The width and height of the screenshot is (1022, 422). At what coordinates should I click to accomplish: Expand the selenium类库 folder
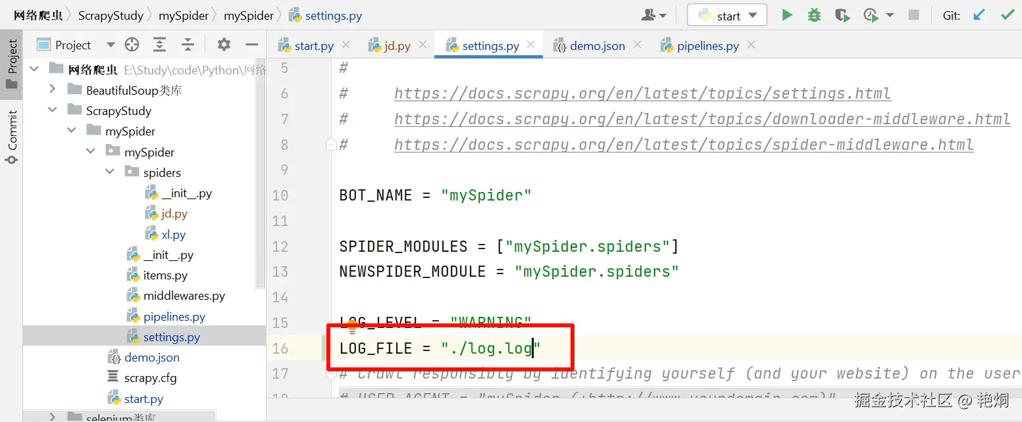(53, 417)
